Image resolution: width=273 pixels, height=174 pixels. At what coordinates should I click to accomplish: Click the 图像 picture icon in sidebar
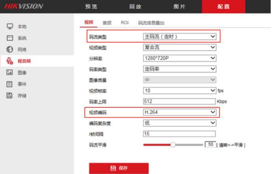tap(10, 72)
